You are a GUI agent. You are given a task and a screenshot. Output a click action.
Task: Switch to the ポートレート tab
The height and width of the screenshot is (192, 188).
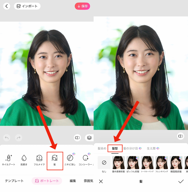click(x=47, y=181)
